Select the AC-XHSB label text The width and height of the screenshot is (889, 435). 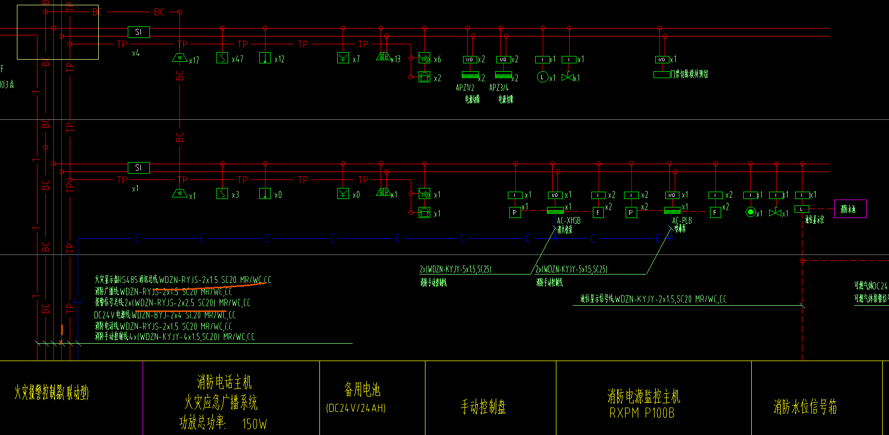tap(569, 221)
